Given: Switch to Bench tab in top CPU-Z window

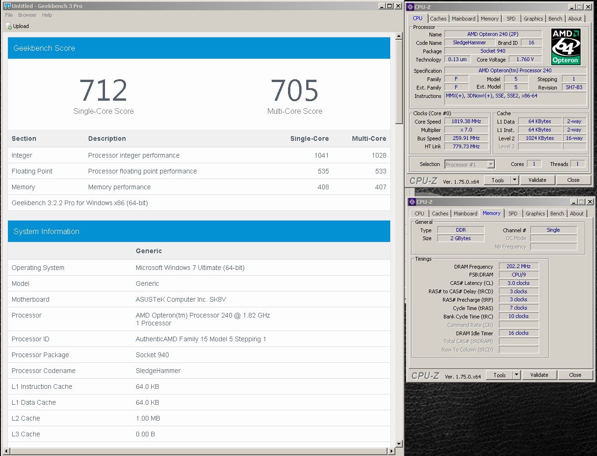Looking at the screenshot, I should coord(555,19).
